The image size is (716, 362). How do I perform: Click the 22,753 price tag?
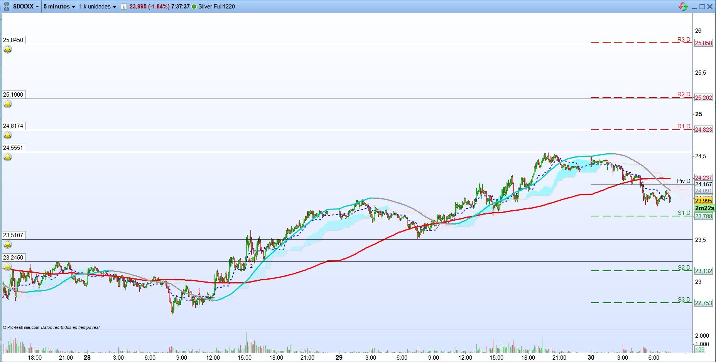point(703,303)
